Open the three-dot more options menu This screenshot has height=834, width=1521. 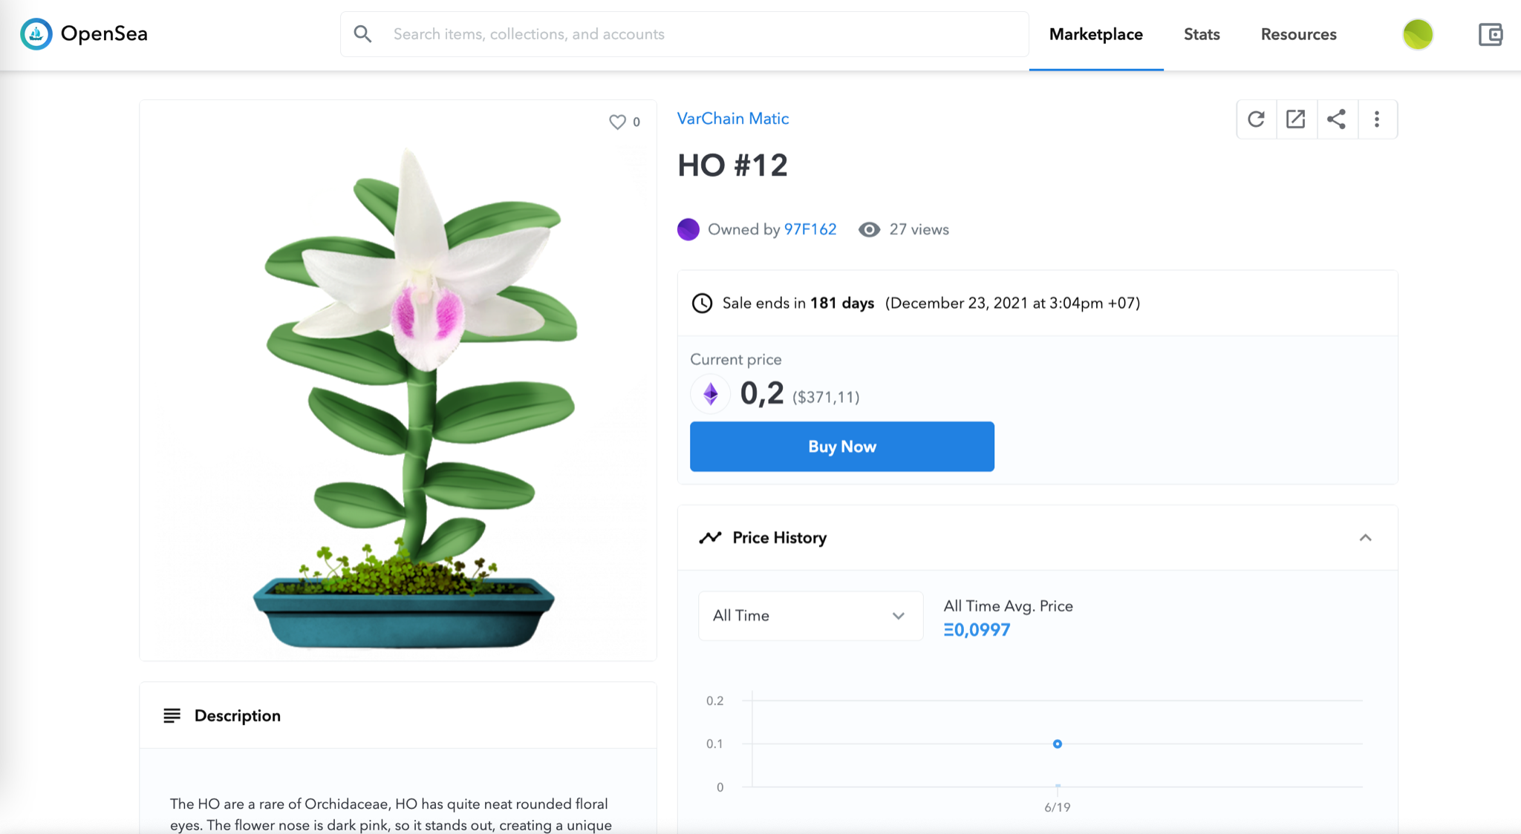click(x=1377, y=119)
